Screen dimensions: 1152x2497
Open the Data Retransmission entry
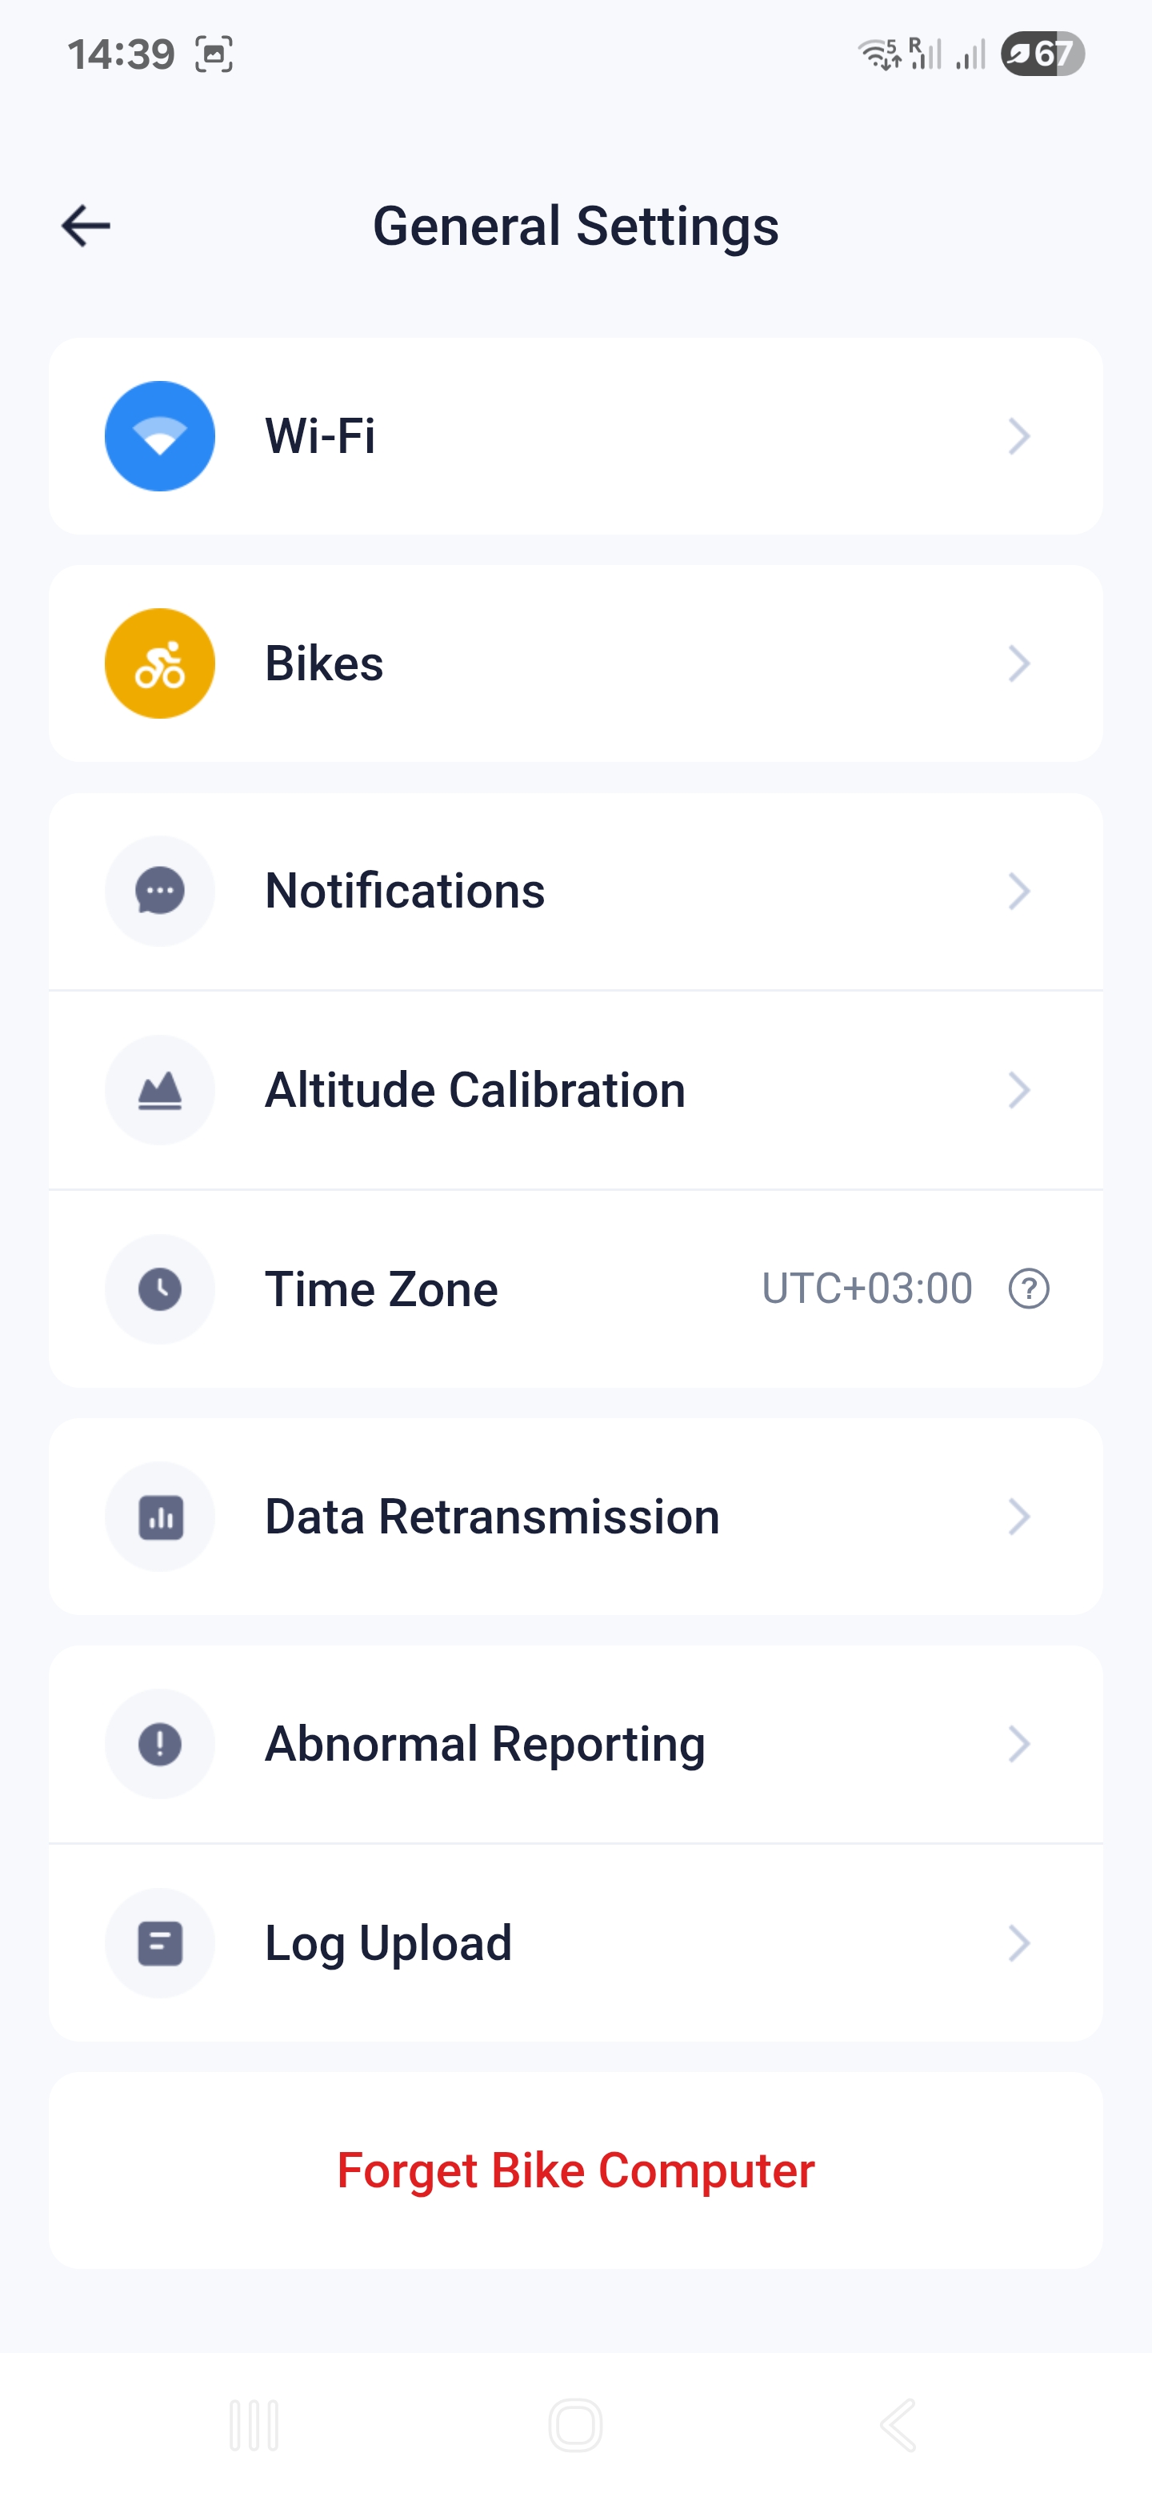point(492,1516)
